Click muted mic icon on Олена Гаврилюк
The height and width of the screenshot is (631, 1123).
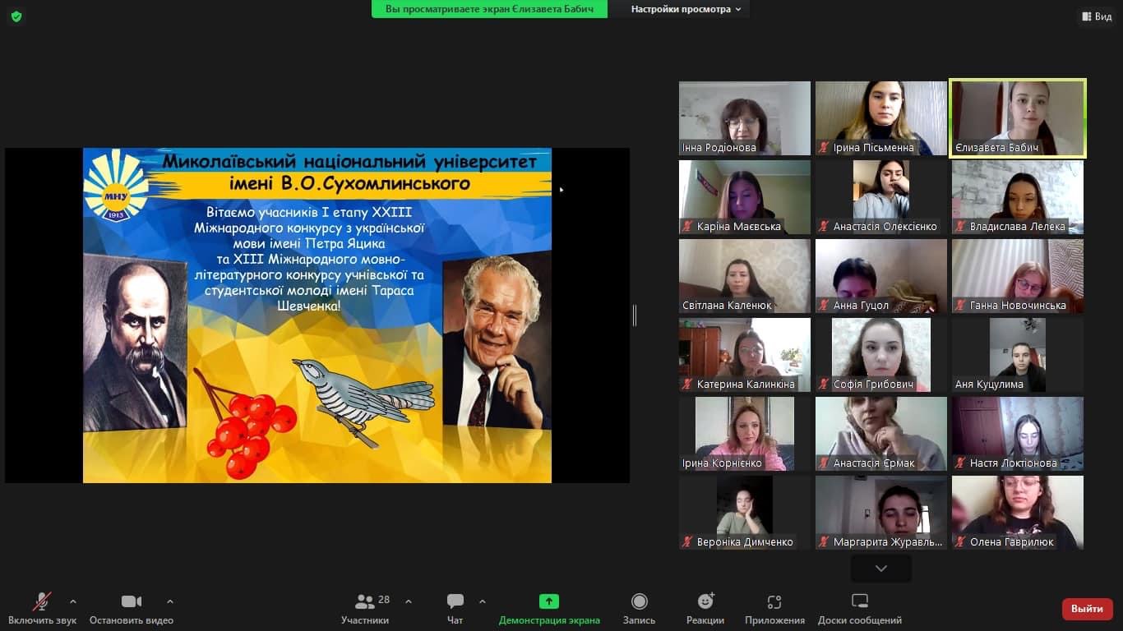pos(960,542)
